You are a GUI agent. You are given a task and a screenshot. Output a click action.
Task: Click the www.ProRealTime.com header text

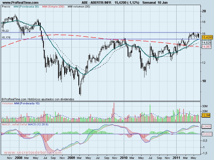pos(21,2)
